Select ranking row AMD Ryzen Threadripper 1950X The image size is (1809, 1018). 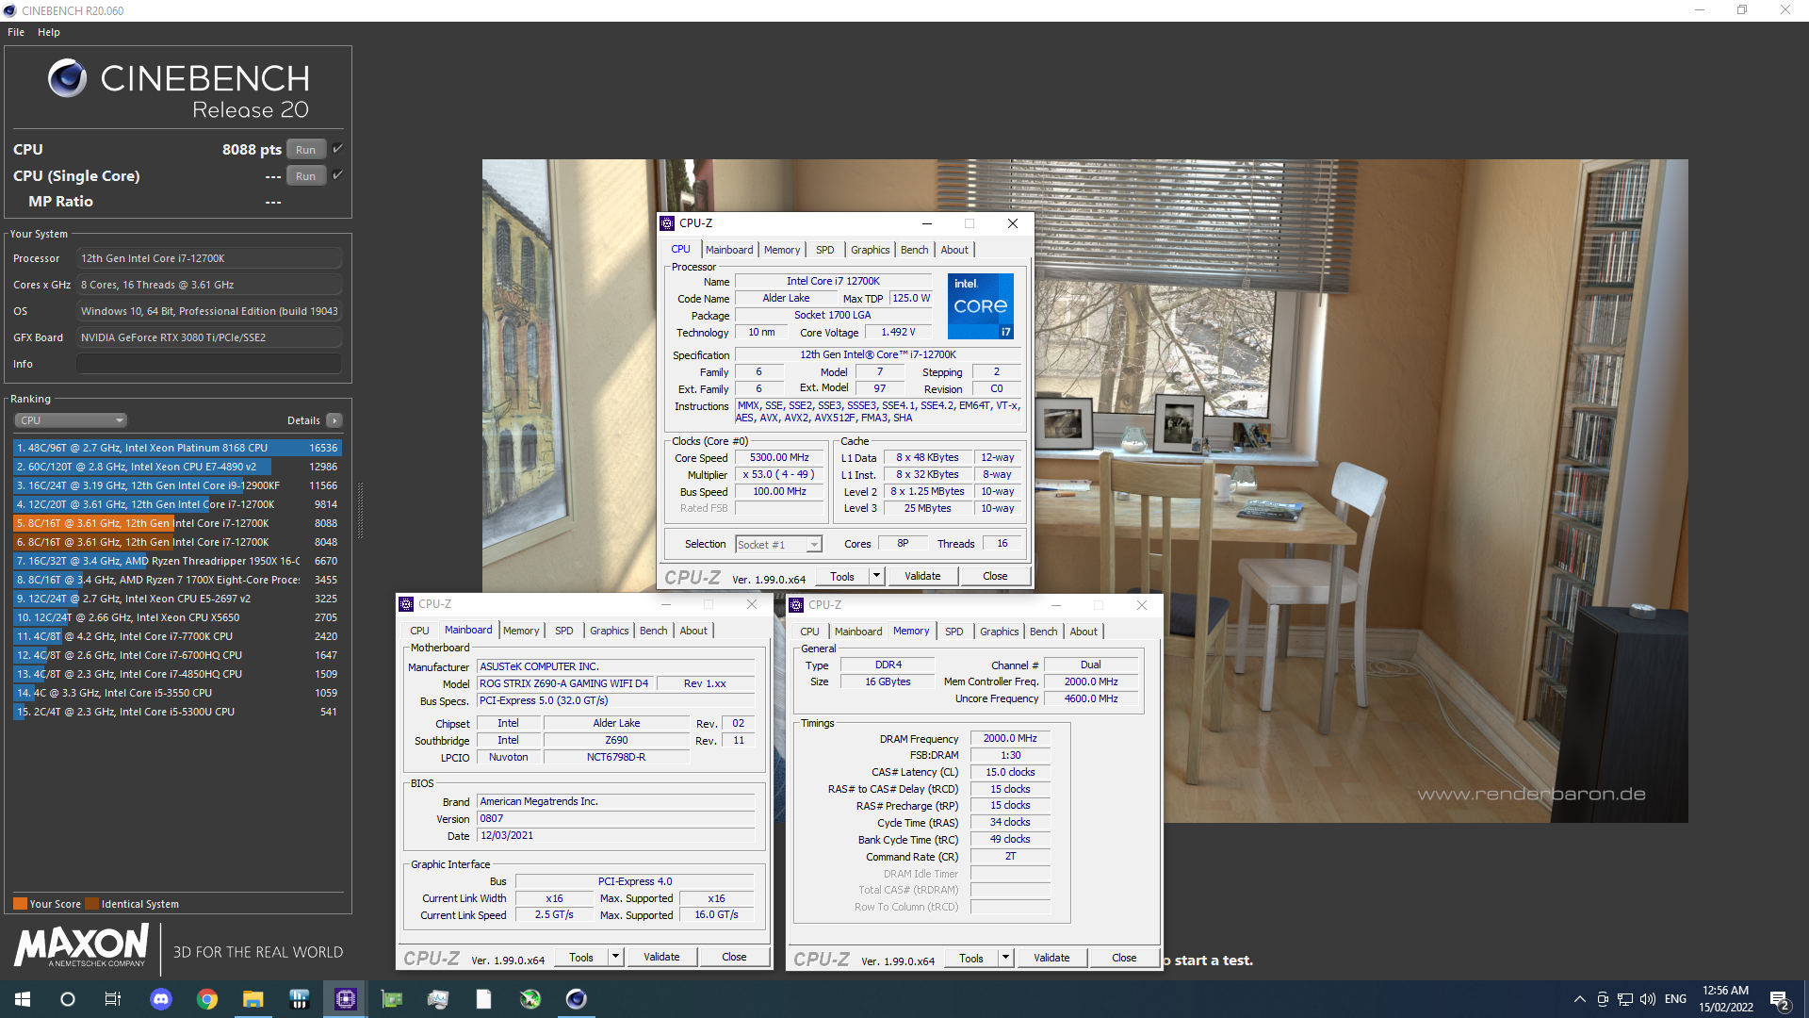click(177, 561)
